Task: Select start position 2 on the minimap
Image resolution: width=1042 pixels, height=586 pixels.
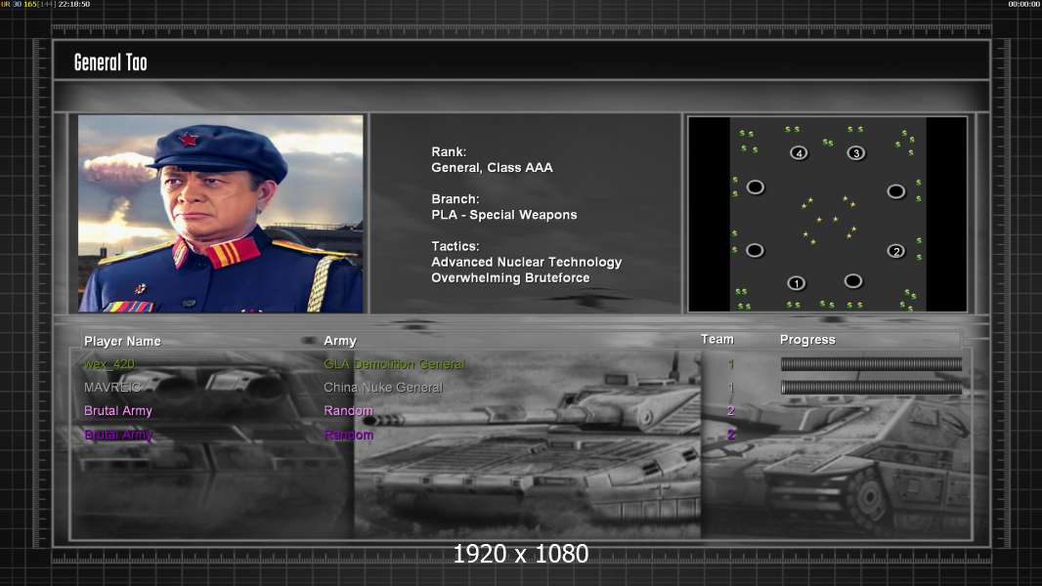Action: click(x=895, y=251)
